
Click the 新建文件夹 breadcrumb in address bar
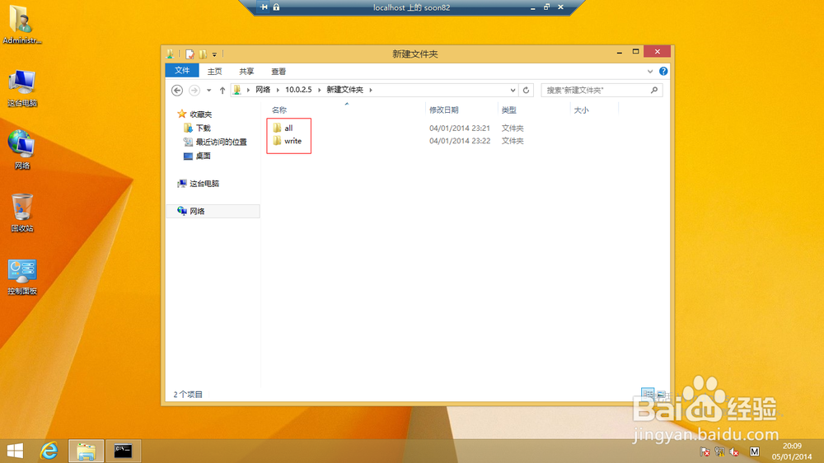[x=344, y=90]
